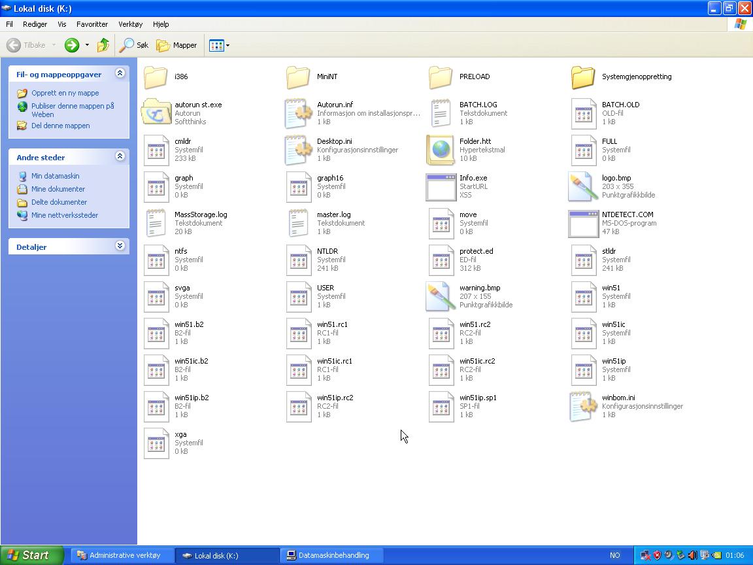Select the BATCH.OLD file icon
The image size is (753, 565).
[x=583, y=113]
